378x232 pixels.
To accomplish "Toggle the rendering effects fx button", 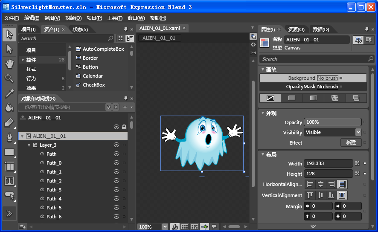I will [175, 227].
